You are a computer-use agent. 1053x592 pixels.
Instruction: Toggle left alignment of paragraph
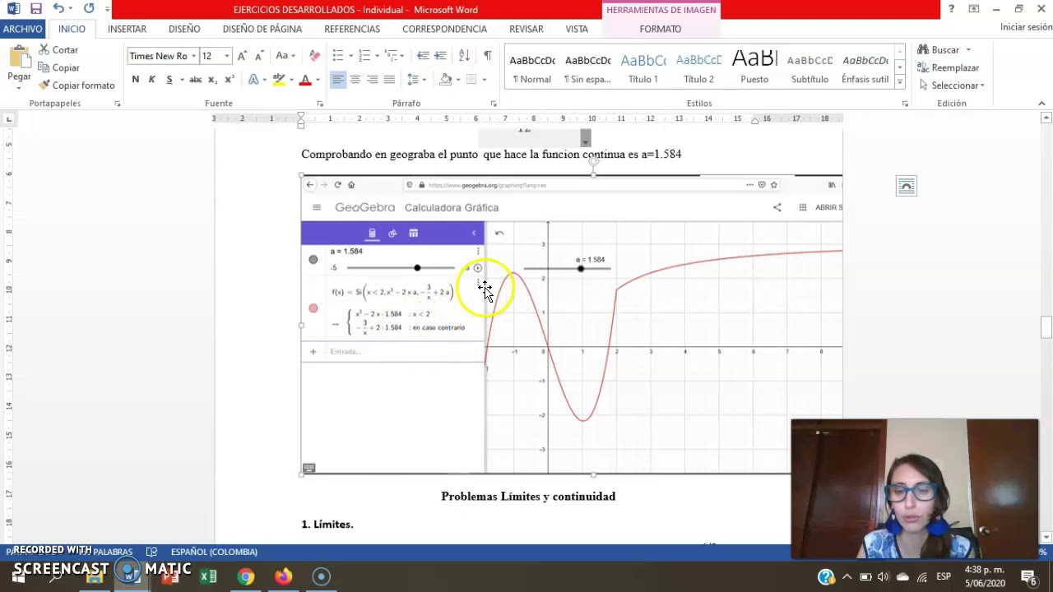pyautogui.click(x=338, y=80)
